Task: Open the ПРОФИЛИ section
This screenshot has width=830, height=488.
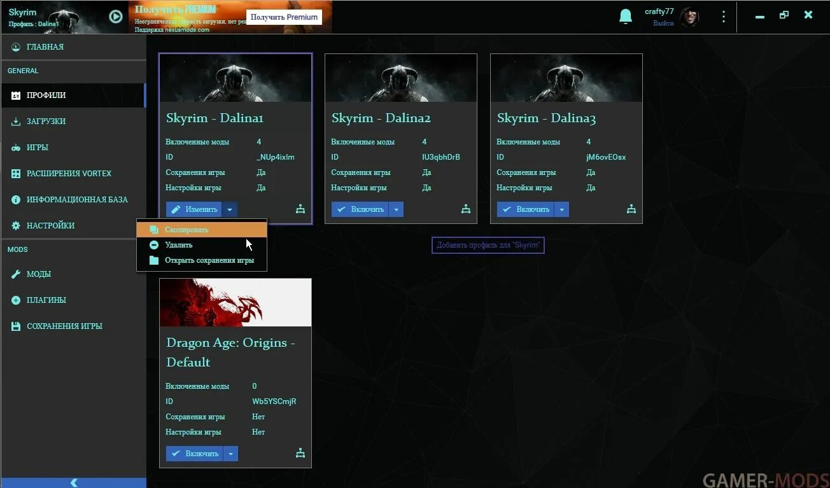Action: point(73,95)
